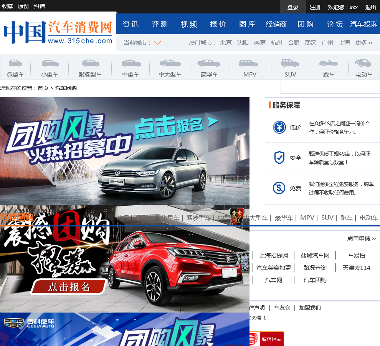This screenshot has height=346, width=380.
Task: Switch to the MPV group-buy tab
Action: [x=307, y=218]
